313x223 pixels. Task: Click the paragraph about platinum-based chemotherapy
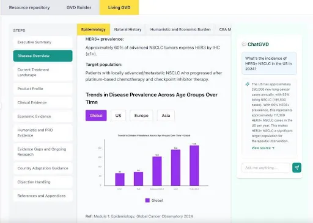coord(153,76)
